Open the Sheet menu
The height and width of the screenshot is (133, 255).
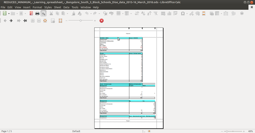click(57, 7)
